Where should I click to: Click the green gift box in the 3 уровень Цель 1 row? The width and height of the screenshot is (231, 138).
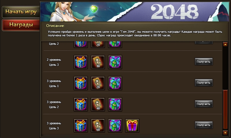[x=115, y=83]
